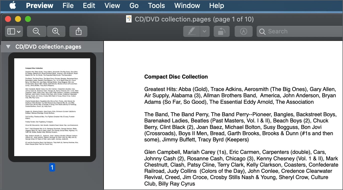This screenshot has height=190, width=343.
Task: Click the Share icon in toolbar
Action: [78, 31]
